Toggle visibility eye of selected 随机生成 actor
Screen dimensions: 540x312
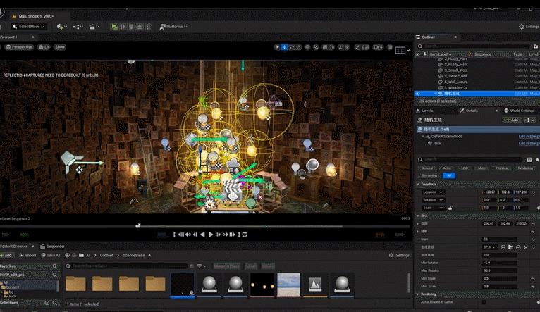tap(417, 93)
